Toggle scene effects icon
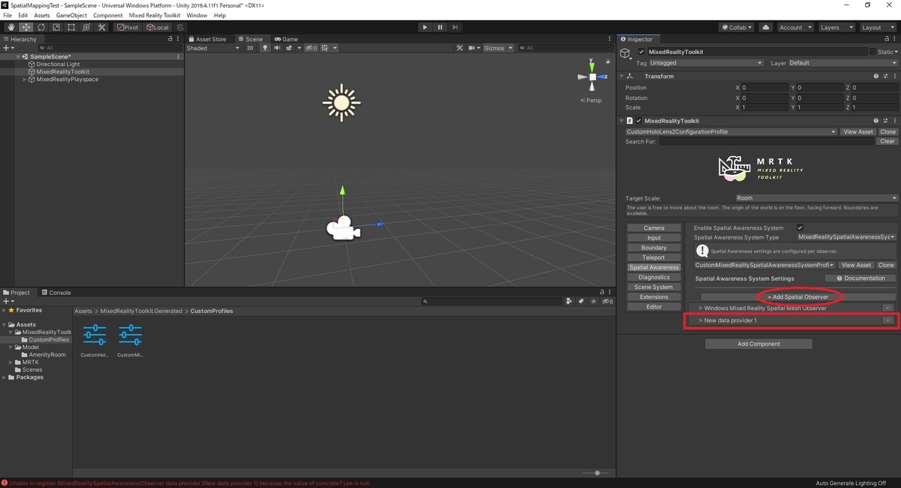This screenshot has height=488, width=901. (289, 48)
